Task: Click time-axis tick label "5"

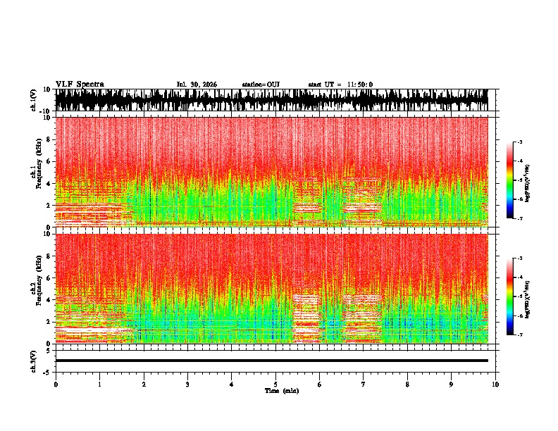Action: 275,385
